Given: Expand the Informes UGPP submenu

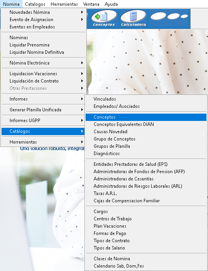Looking at the screenshot, I should click(x=43, y=121).
